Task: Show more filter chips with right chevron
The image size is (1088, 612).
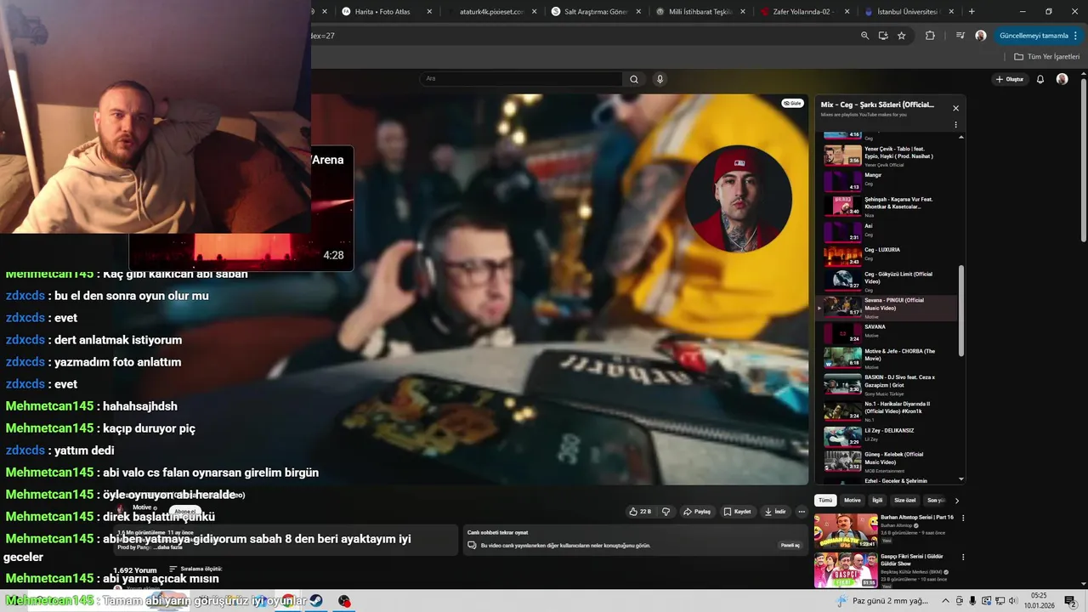Action: (957, 501)
